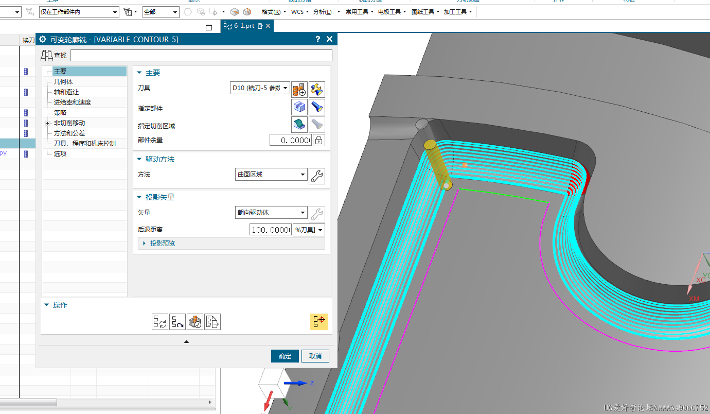Select 方法和公差 in the dialog tree
The image size is (710, 414).
[69, 133]
